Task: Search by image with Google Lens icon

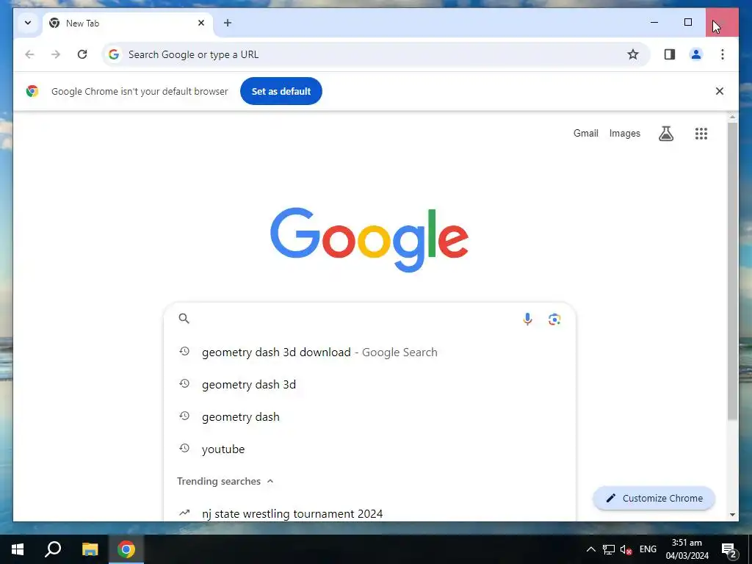Action: 554,319
